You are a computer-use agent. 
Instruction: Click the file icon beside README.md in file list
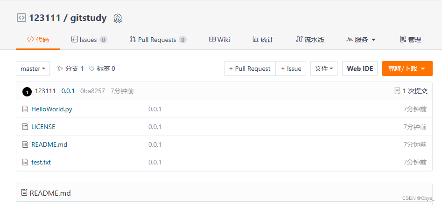click(25, 144)
